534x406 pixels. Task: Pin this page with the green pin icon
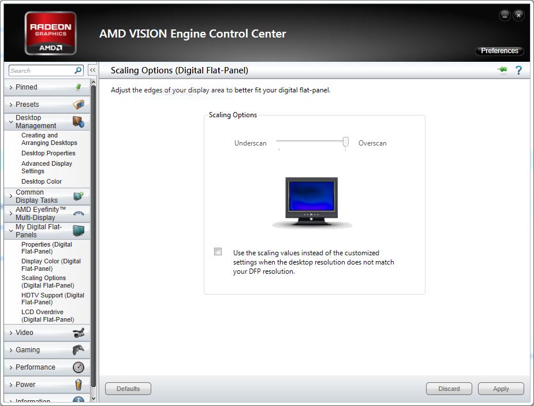tap(502, 70)
